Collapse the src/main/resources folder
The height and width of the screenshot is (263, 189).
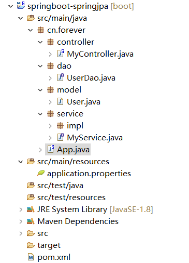pyautogui.click(x=21, y=162)
